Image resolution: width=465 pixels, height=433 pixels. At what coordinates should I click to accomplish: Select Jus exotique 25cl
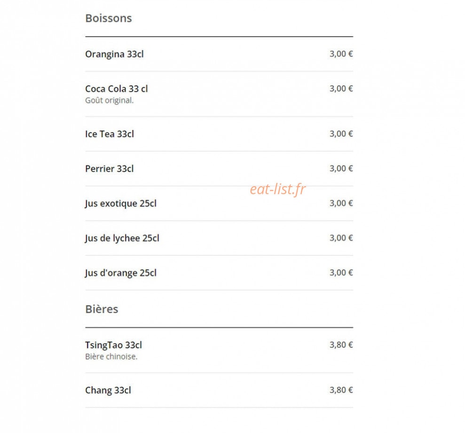pos(219,204)
